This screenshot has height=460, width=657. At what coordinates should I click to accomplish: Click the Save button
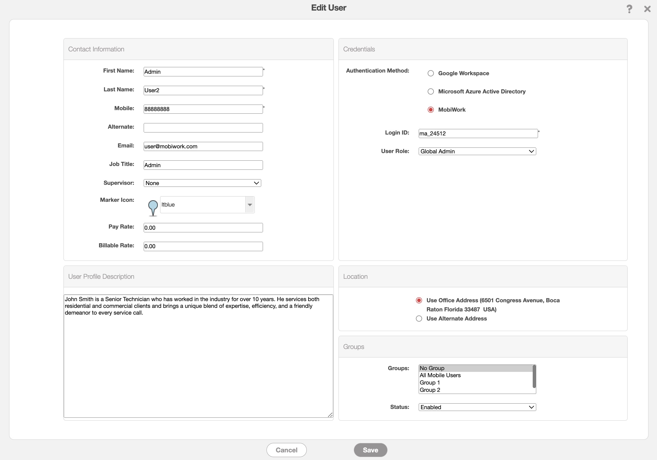(x=370, y=450)
